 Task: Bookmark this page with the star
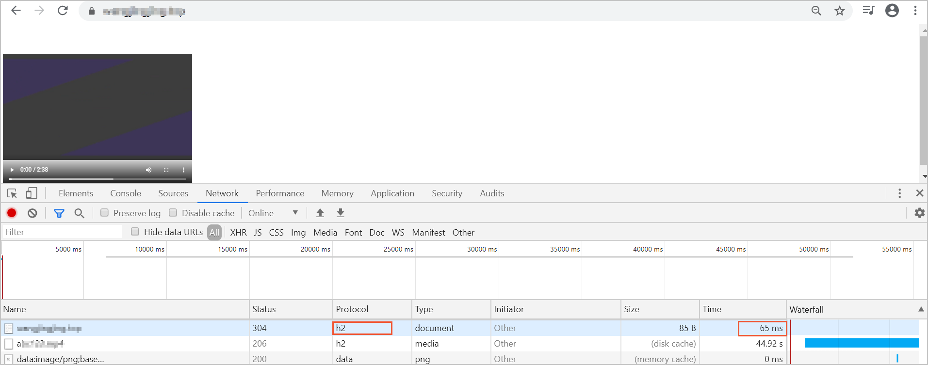pos(840,11)
